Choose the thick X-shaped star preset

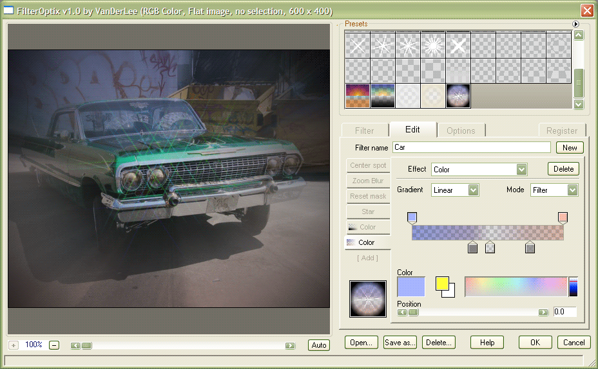(458, 46)
